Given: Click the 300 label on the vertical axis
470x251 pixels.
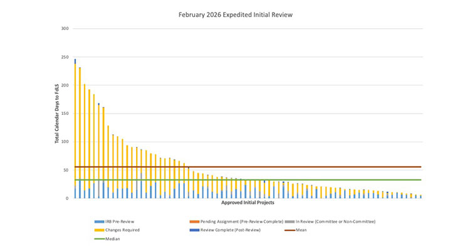Looking at the screenshot, I should pos(65,29).
